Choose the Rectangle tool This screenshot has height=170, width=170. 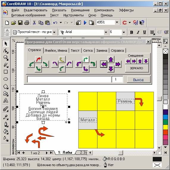click(6, 72)
